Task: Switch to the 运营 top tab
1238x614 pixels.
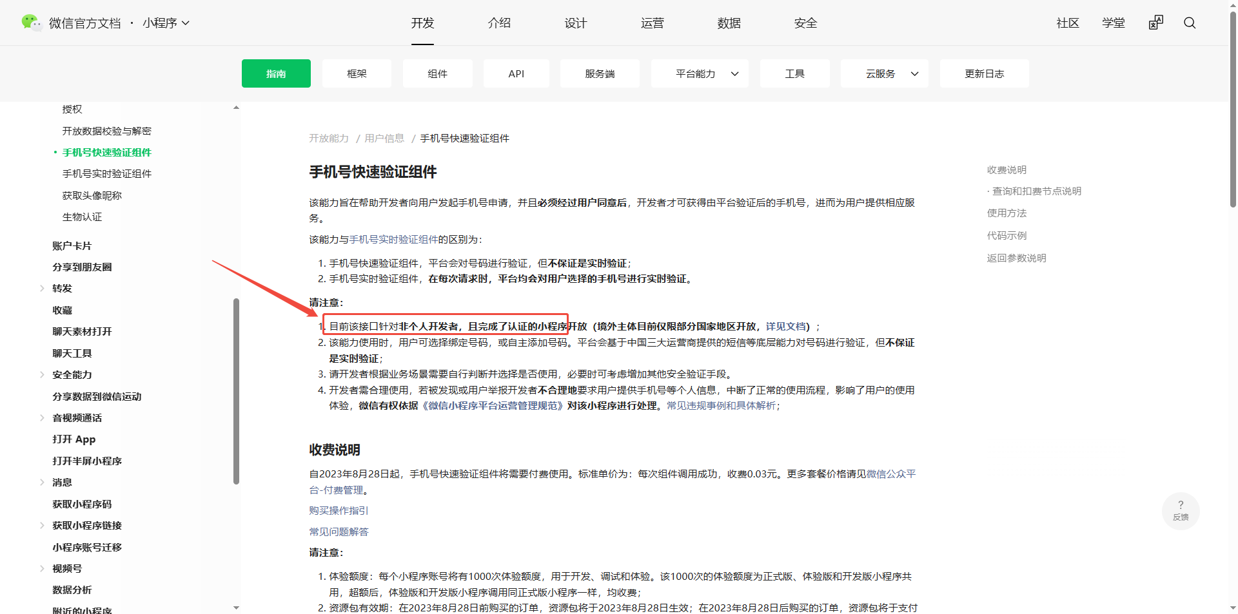Action: (x=653, y=23)
